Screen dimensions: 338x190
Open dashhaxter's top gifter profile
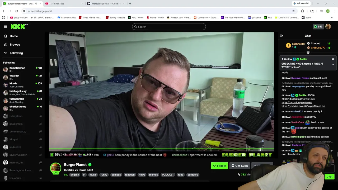[298, 44]
